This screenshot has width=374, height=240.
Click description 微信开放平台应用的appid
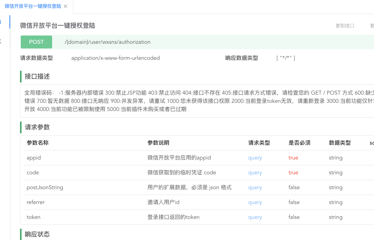pos(179,158)
